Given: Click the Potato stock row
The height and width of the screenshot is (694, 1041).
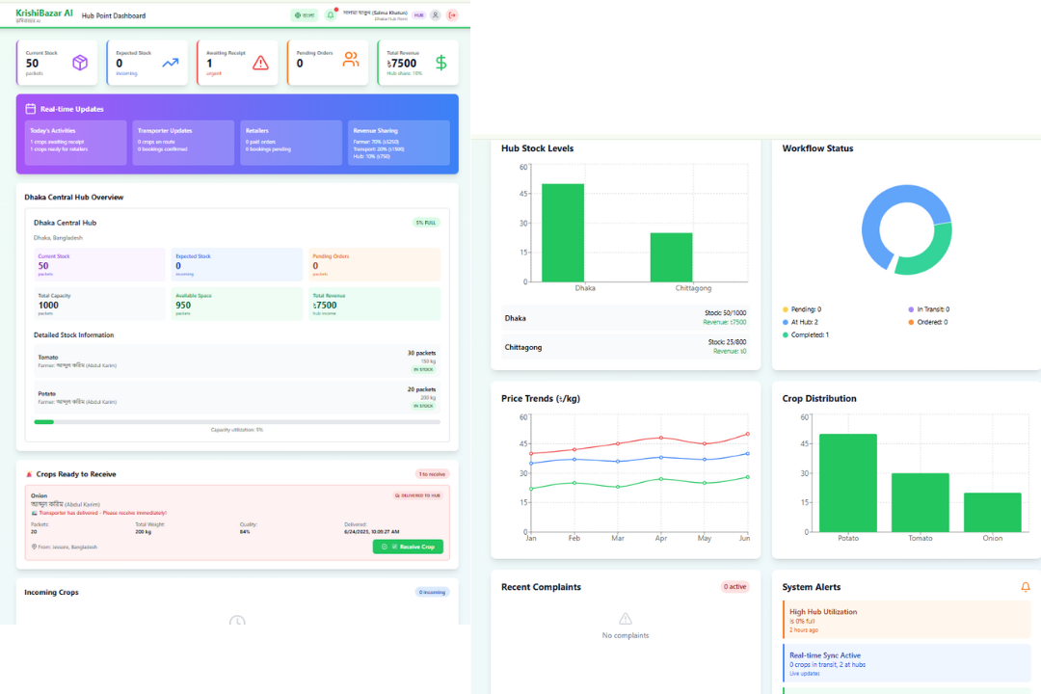Looking at the screenshot, I should pos(237,397).
